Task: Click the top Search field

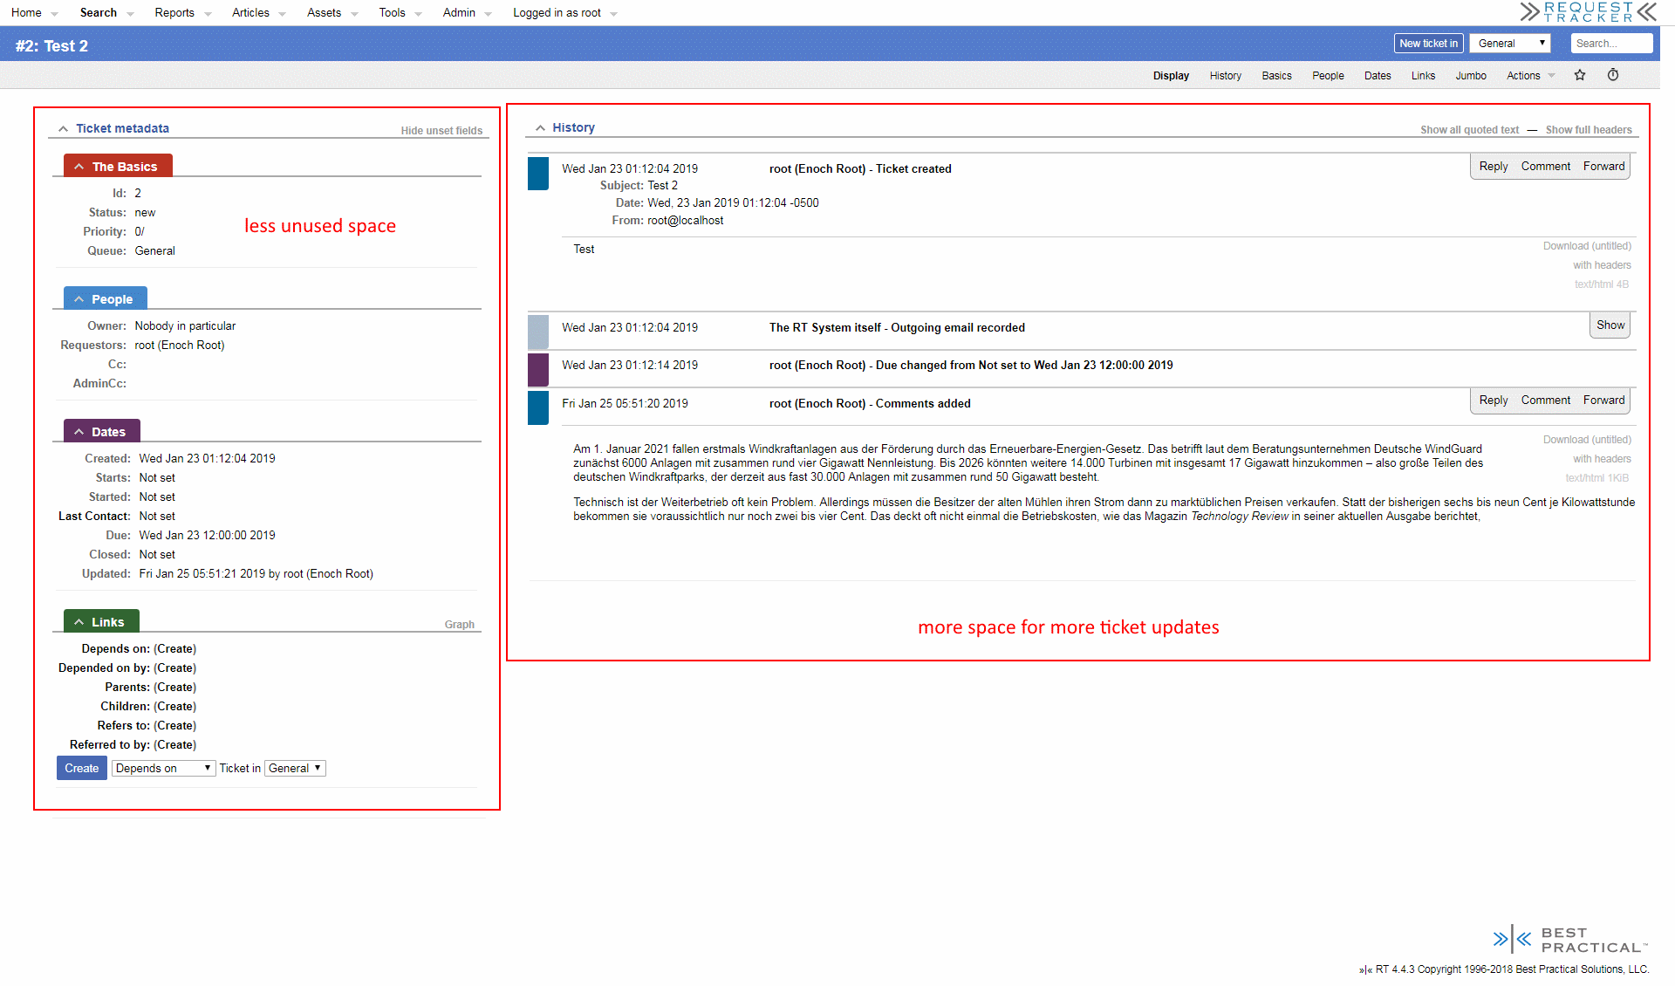Action: coord(1610,43)
